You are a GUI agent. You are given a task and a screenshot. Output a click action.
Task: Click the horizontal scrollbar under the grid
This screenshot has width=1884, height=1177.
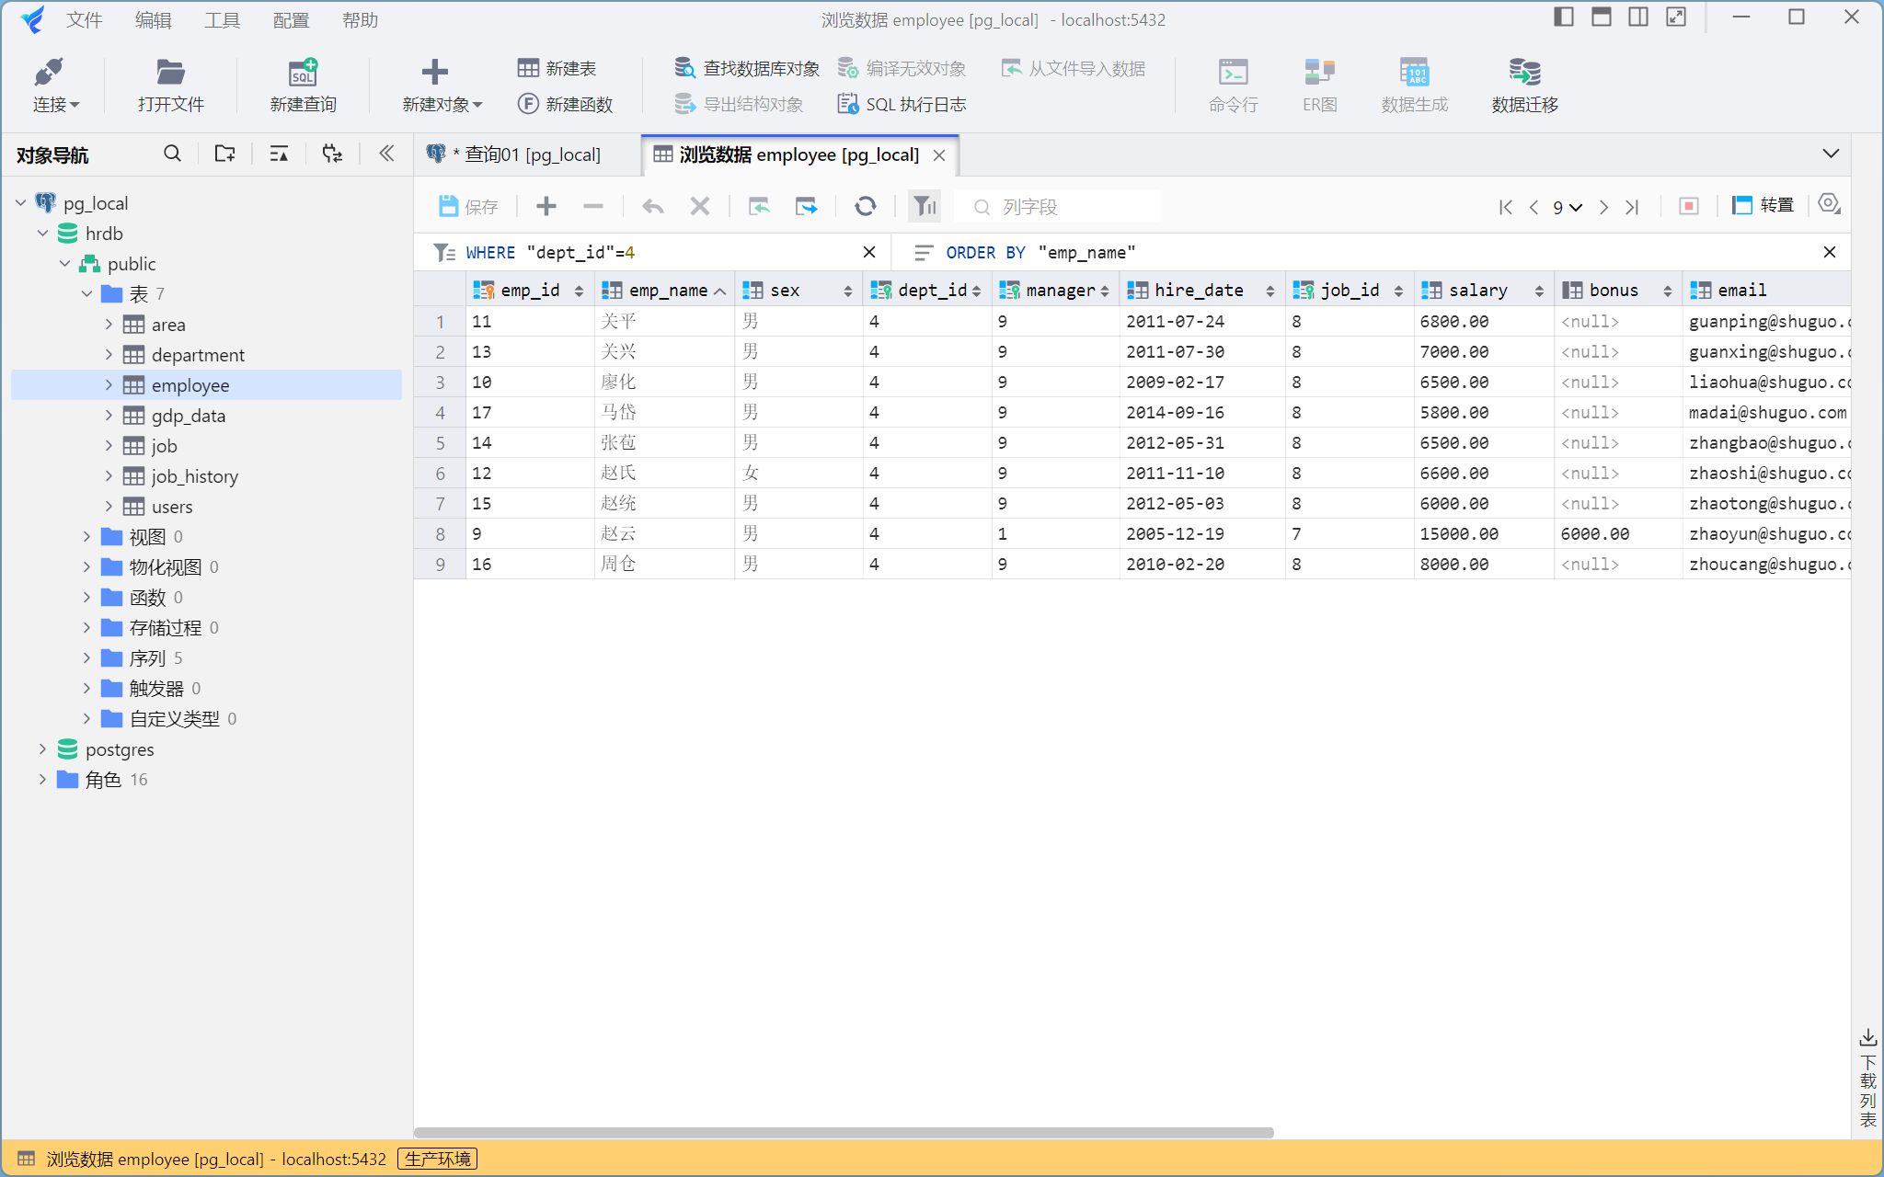tap(843, 1132)
